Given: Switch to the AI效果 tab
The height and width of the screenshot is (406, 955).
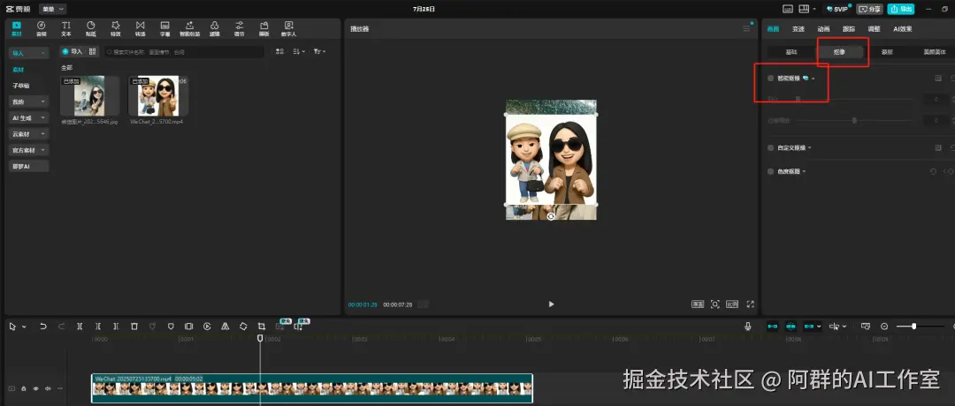Looking at the screenshot, I should (902, 28).
